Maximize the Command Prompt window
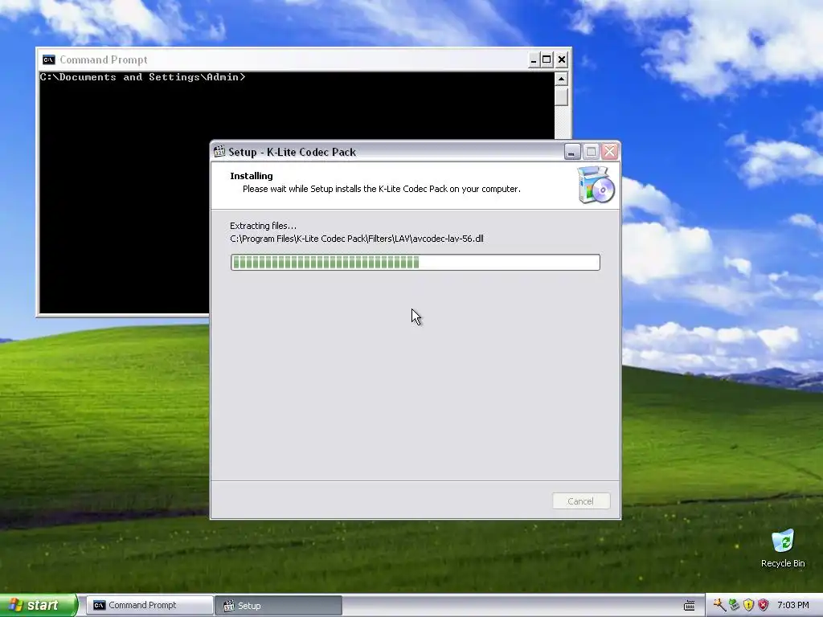 [x=547, y=59]
